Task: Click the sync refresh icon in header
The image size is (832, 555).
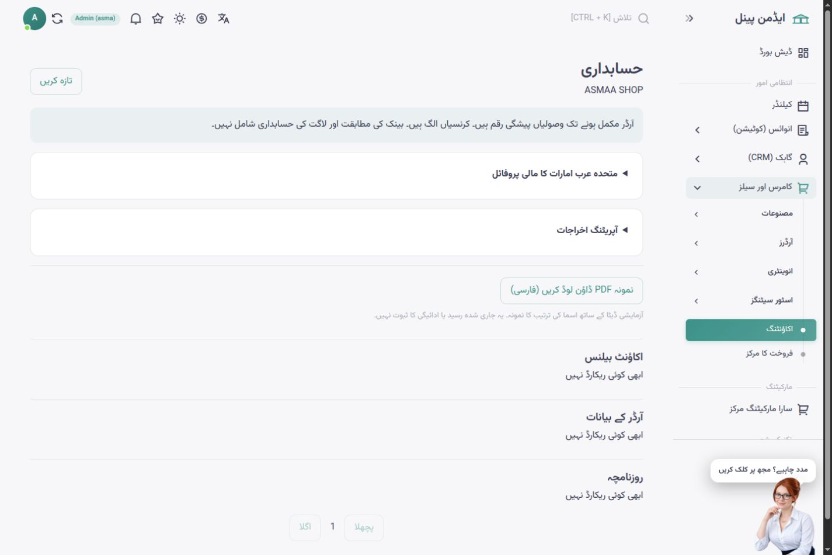Action: point(57,19)
